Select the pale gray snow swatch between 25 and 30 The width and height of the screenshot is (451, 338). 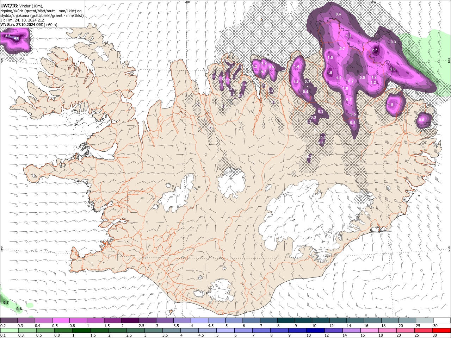click(425, 320)
